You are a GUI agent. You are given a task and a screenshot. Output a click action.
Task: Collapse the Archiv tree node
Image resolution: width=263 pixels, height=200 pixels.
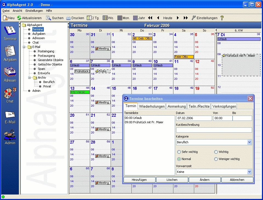pos(30,78)
